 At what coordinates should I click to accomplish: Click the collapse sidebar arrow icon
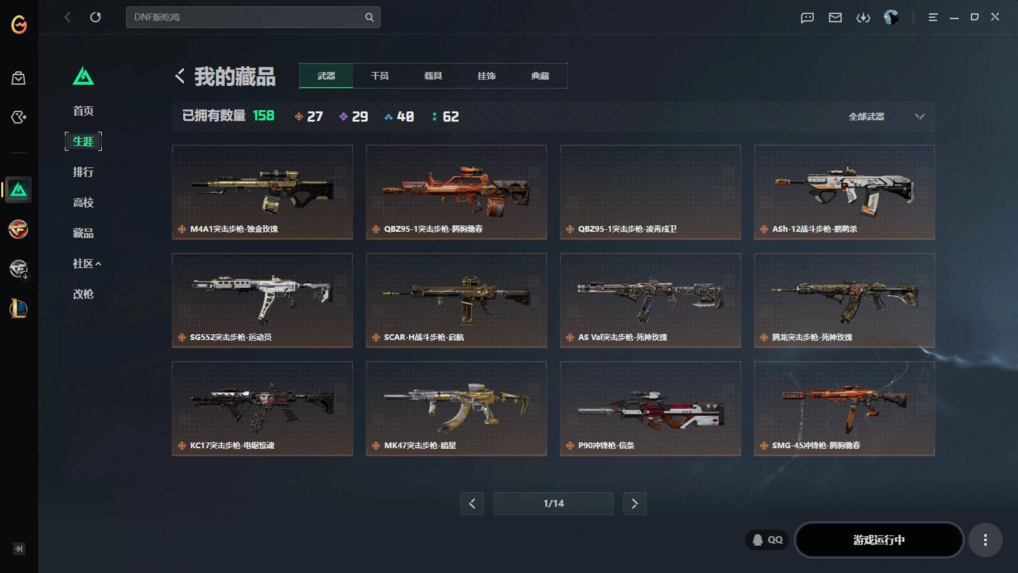tap(19, 549)
